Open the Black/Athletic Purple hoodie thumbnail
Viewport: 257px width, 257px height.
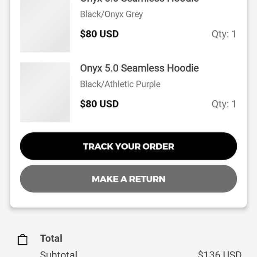pyautogui.click(x=45, y=92)
